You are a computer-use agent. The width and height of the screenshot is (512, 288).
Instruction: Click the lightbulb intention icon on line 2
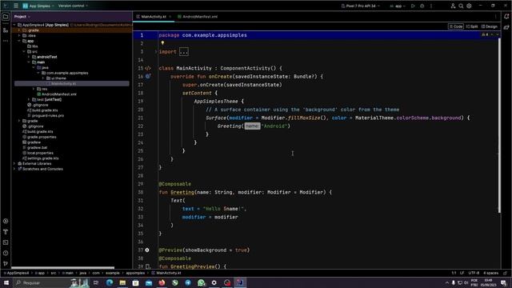(x=162, y=42)
